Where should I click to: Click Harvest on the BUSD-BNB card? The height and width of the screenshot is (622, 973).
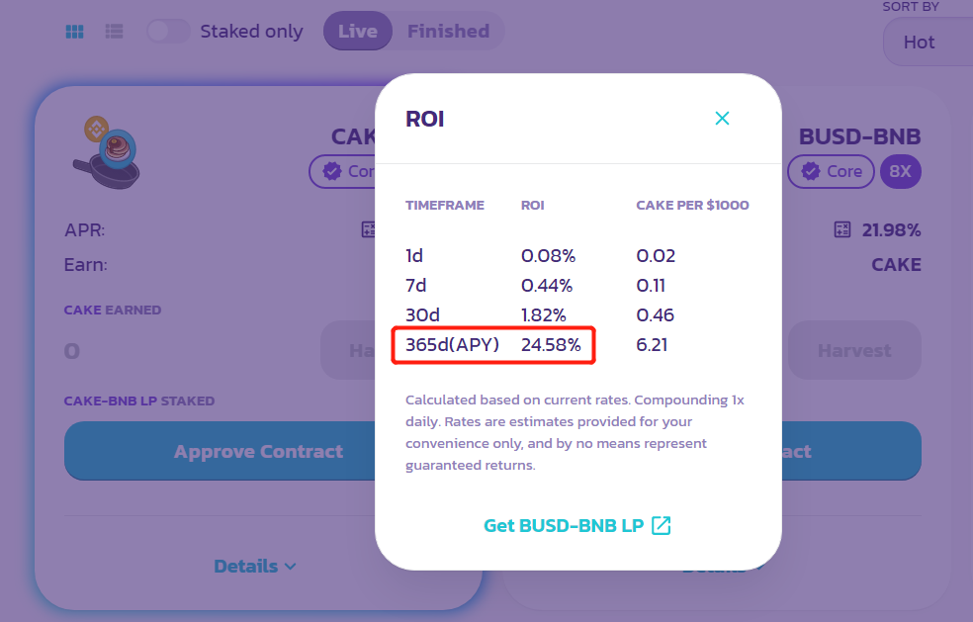click(853, 351)
